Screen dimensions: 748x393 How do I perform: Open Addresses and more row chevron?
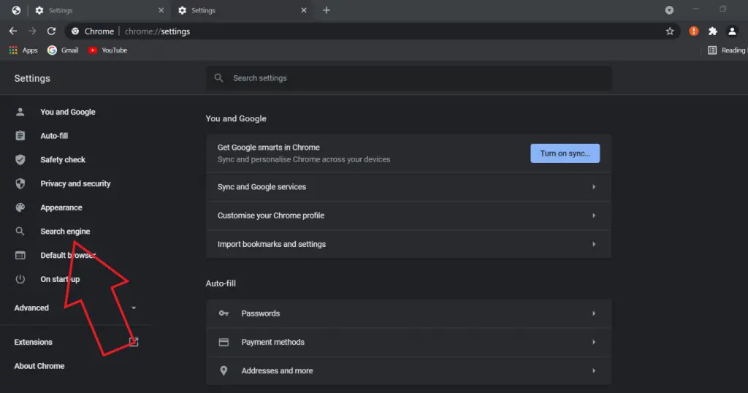tap(594, 370)
